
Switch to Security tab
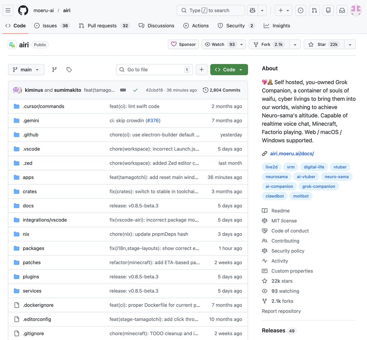[x=236, y=26]
